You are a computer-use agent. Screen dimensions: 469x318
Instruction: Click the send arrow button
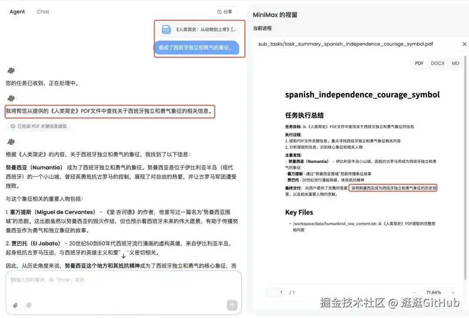tap(232, 305)
